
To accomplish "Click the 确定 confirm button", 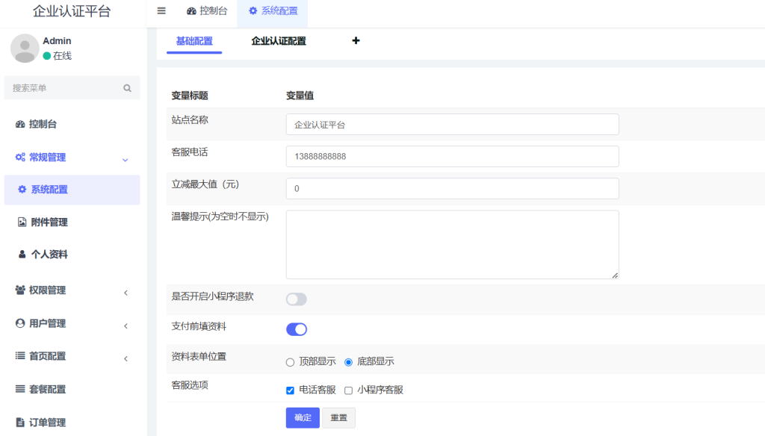I will [x=302, y=417].
